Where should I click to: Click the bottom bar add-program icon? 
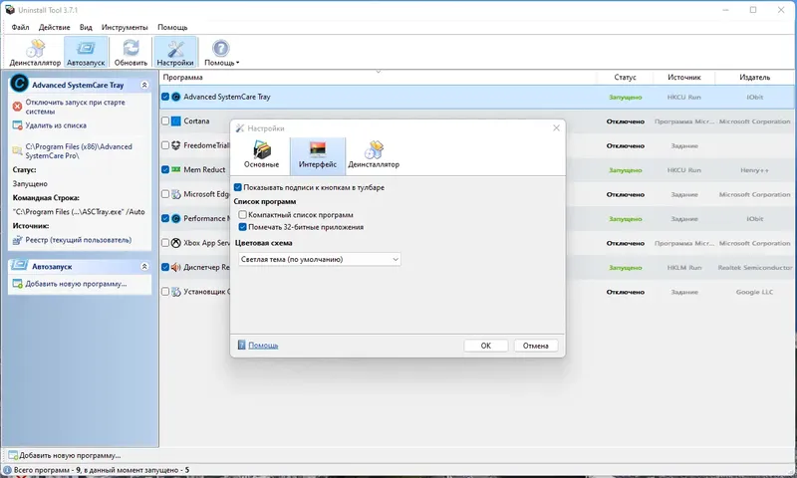tap(13, 455)
